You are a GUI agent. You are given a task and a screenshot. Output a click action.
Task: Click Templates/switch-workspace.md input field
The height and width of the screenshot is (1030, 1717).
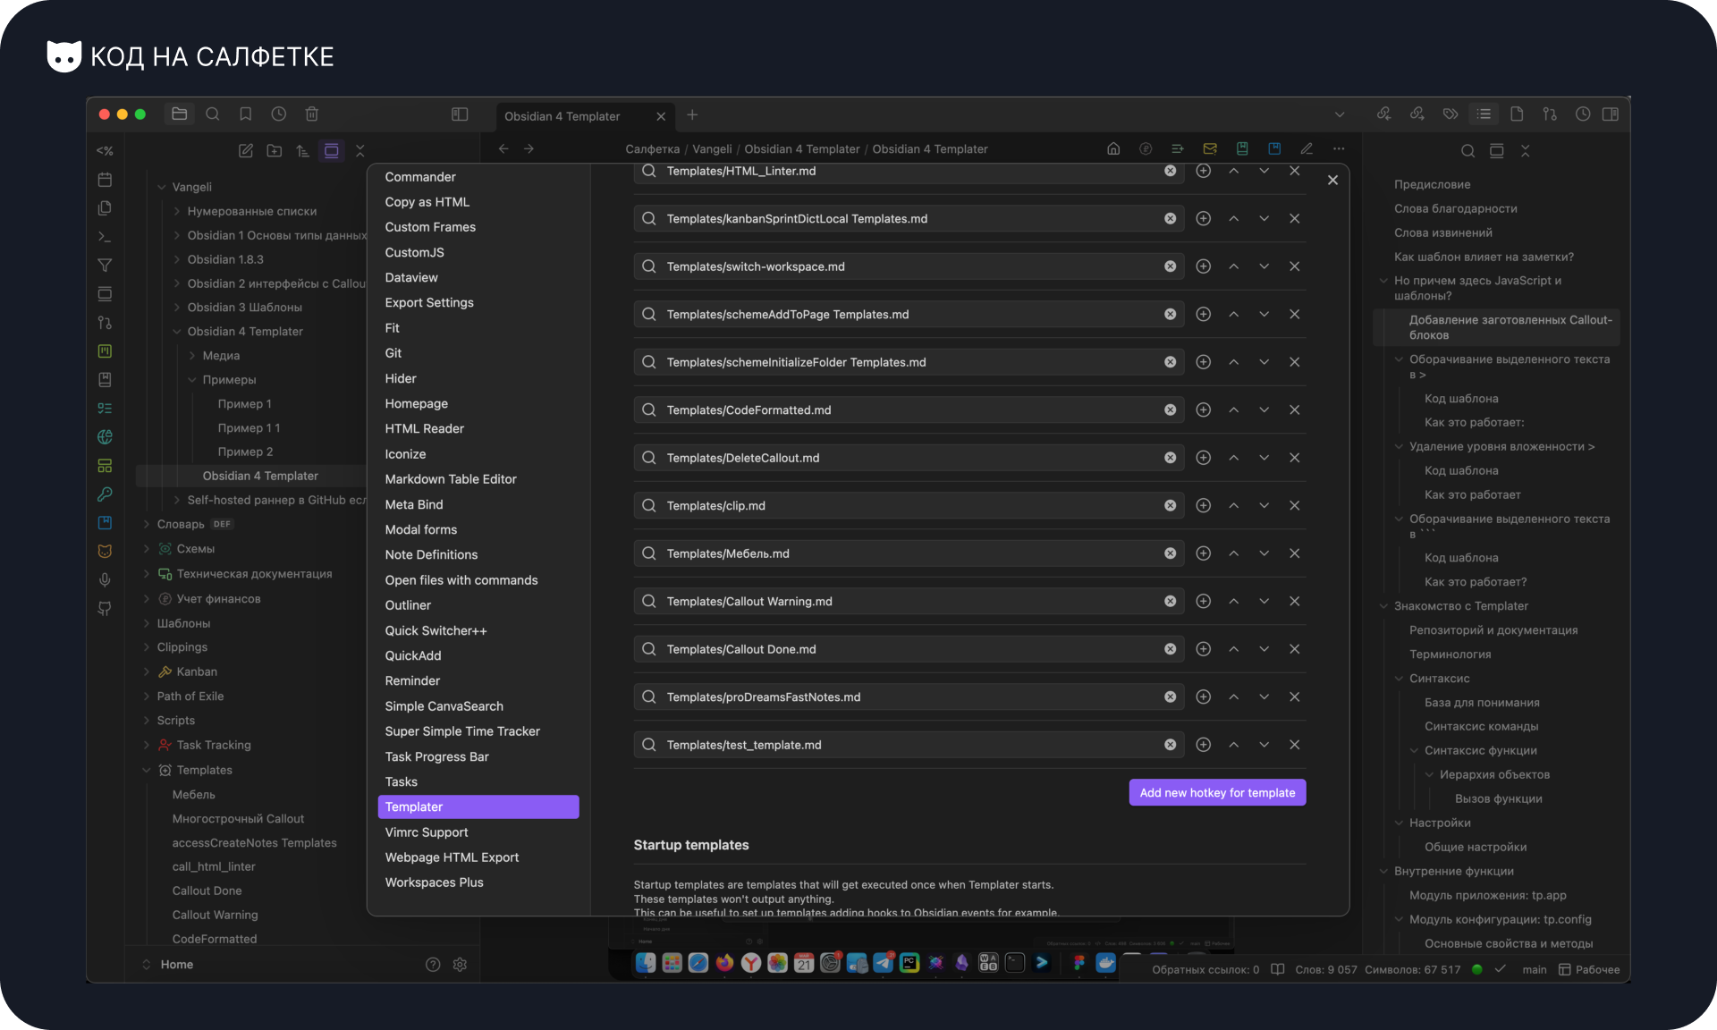tap(909, 266)
